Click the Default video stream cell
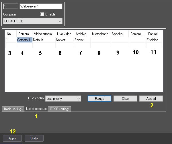The height and width of the screenshot is (144, 172). point(44,40)
